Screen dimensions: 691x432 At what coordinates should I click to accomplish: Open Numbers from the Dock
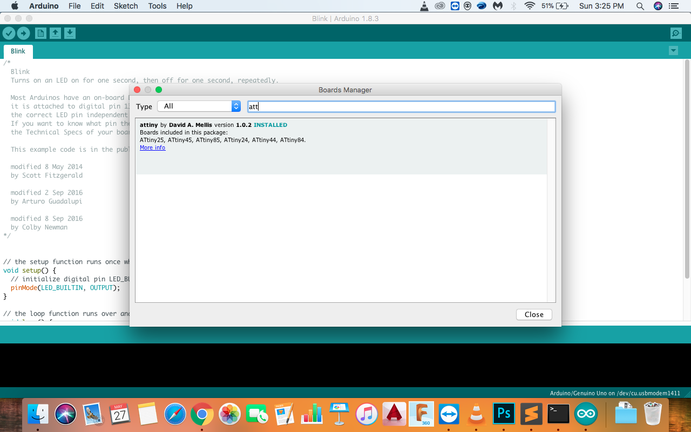coord(312,415)
